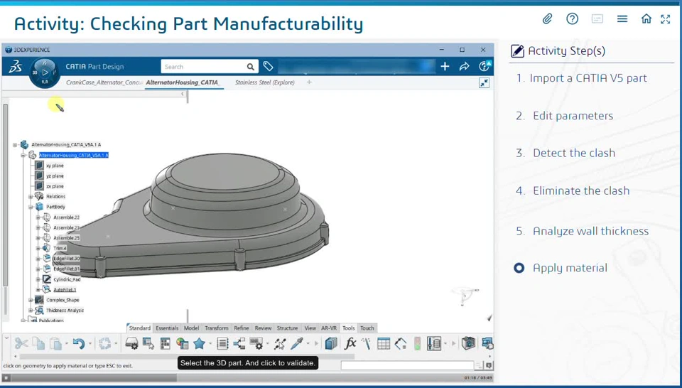This screenshot has width=682, height=388.
Task: Open the help question mark in the course header
Action: [572, 18]
